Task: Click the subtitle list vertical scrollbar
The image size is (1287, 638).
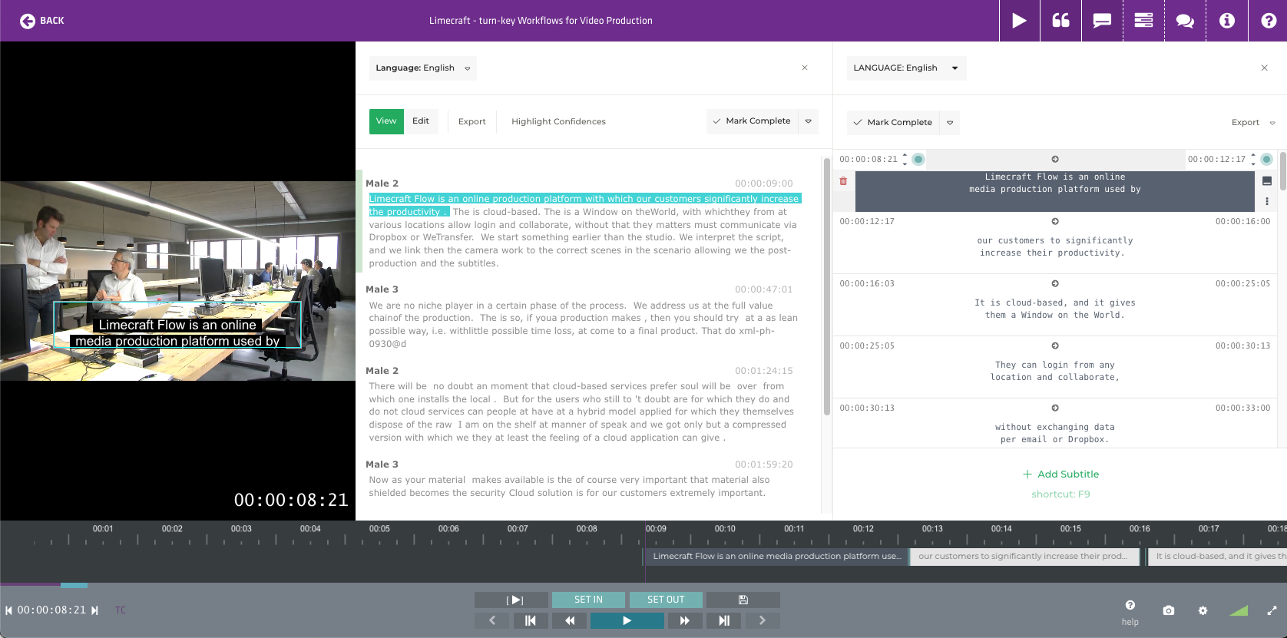Action: click(x=1282, y=170)
